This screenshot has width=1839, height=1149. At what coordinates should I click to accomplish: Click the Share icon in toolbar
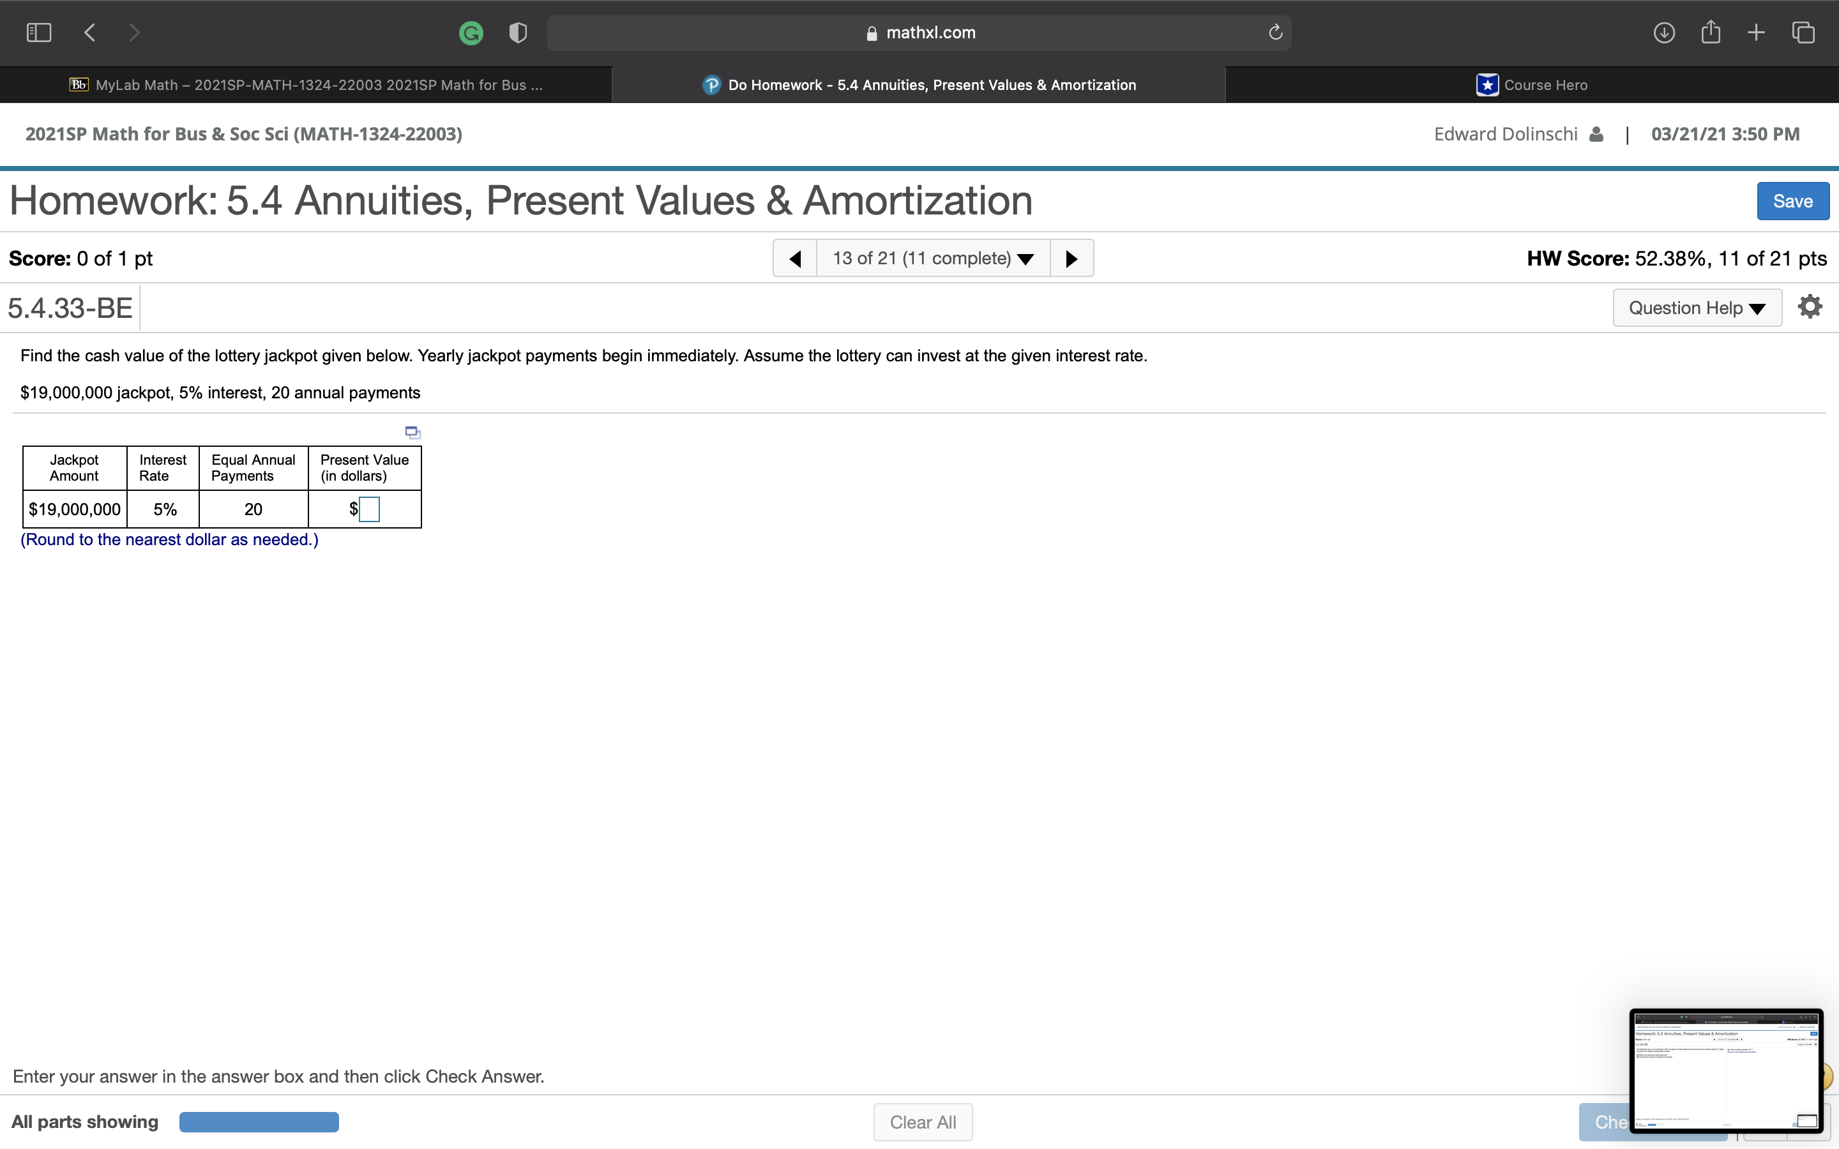click(1711, 33)
